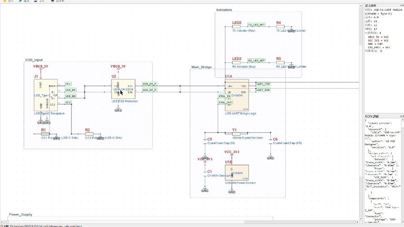The image size is (404, 227).
Task: Click the GND symbol below U2
Action: pyautogui.click(x=118, y=109)
